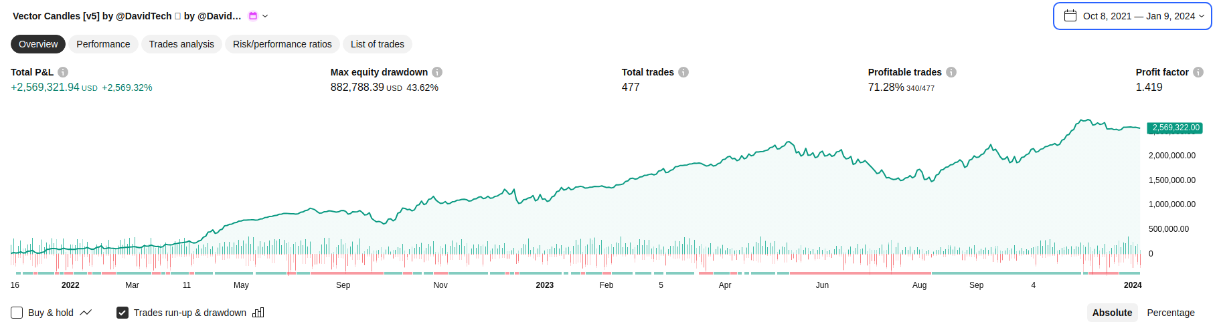Click the Vector Candles strategy title
This screenshot has height=328, width=1215.
(127, 16)
